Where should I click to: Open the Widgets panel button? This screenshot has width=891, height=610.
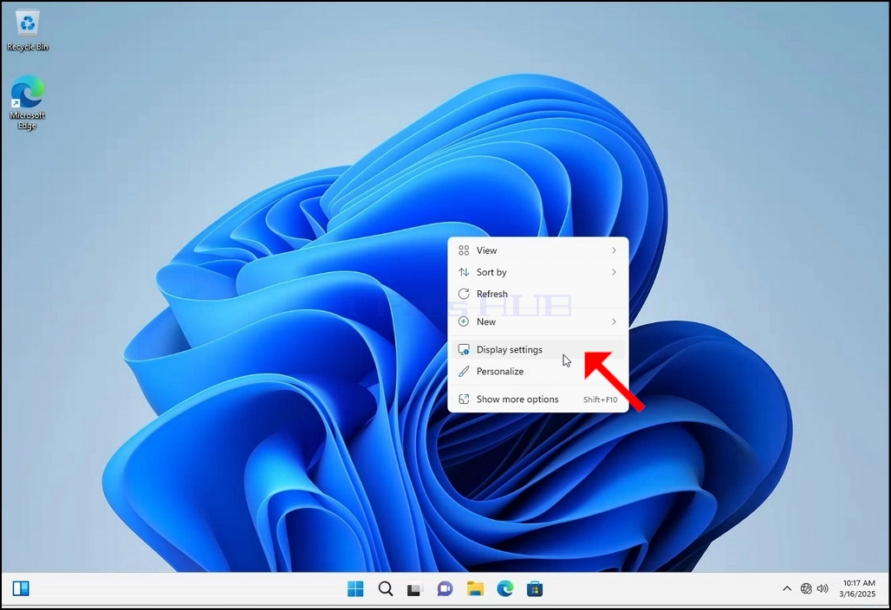21,588
